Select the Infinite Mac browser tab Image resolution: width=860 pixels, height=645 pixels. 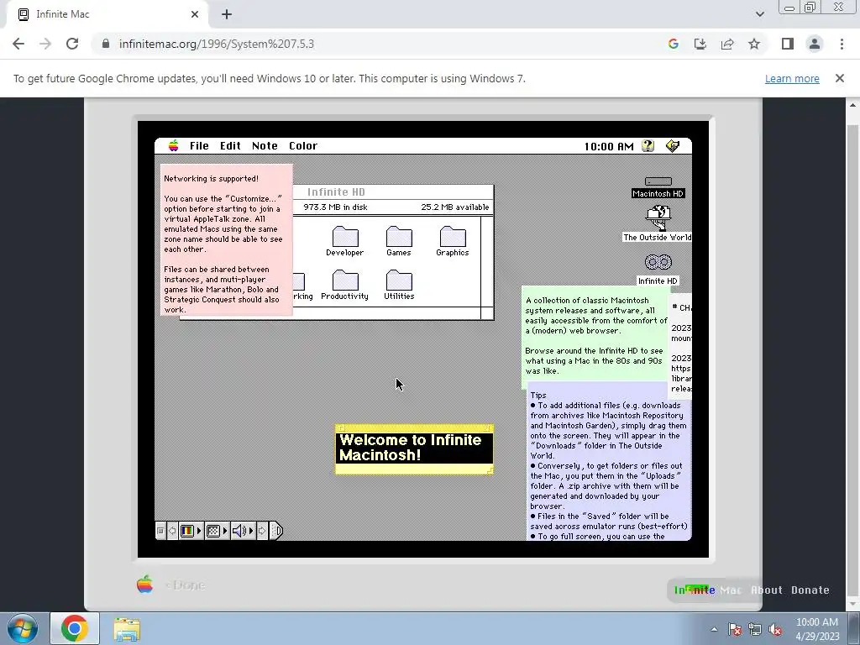click(x=107, y=14)
